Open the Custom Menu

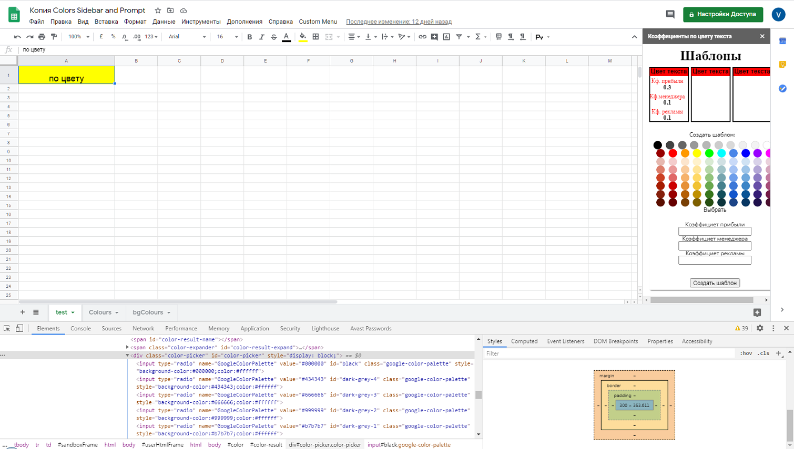pos(318,22)
